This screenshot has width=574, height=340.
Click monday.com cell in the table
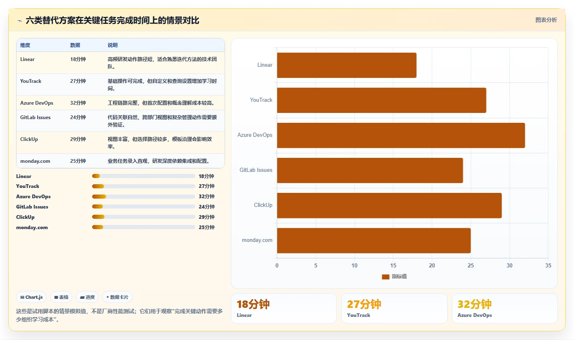coord(35,161)
